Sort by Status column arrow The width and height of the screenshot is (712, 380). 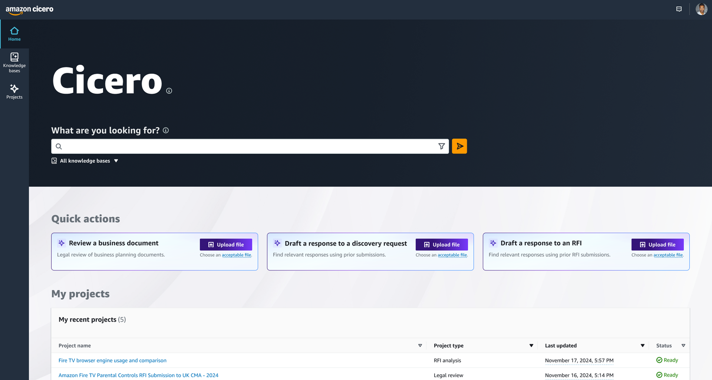[x=683, y=345]
